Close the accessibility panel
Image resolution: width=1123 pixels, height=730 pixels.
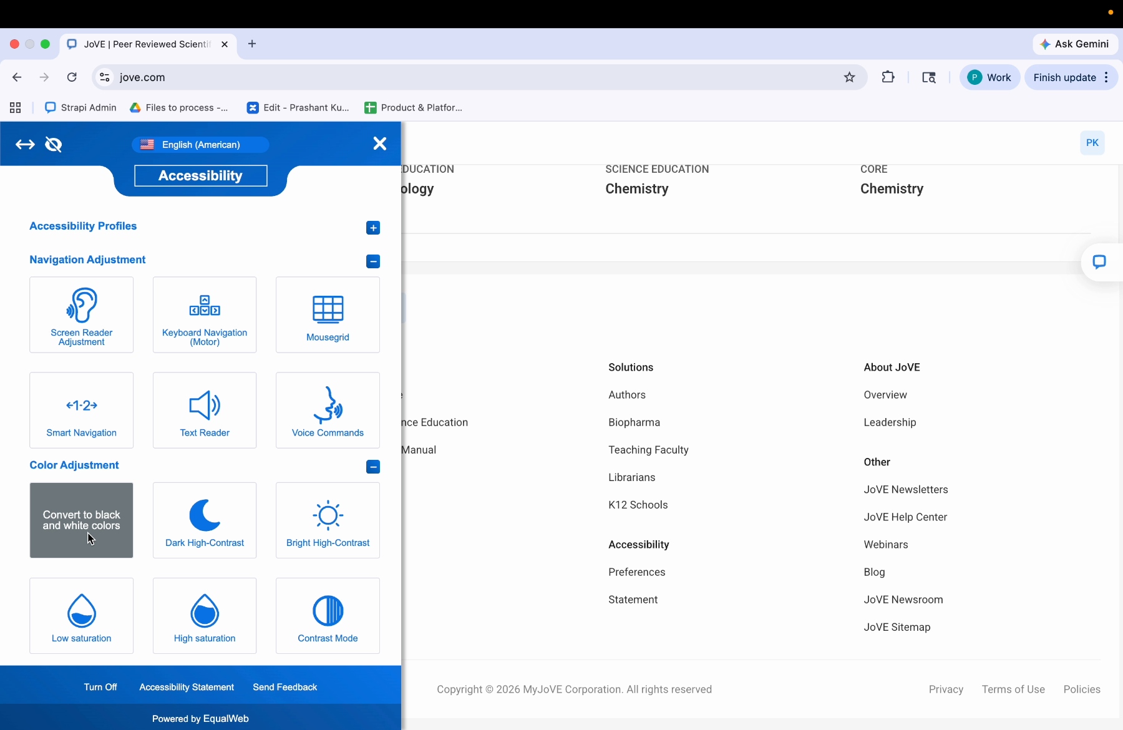point(380,144)
